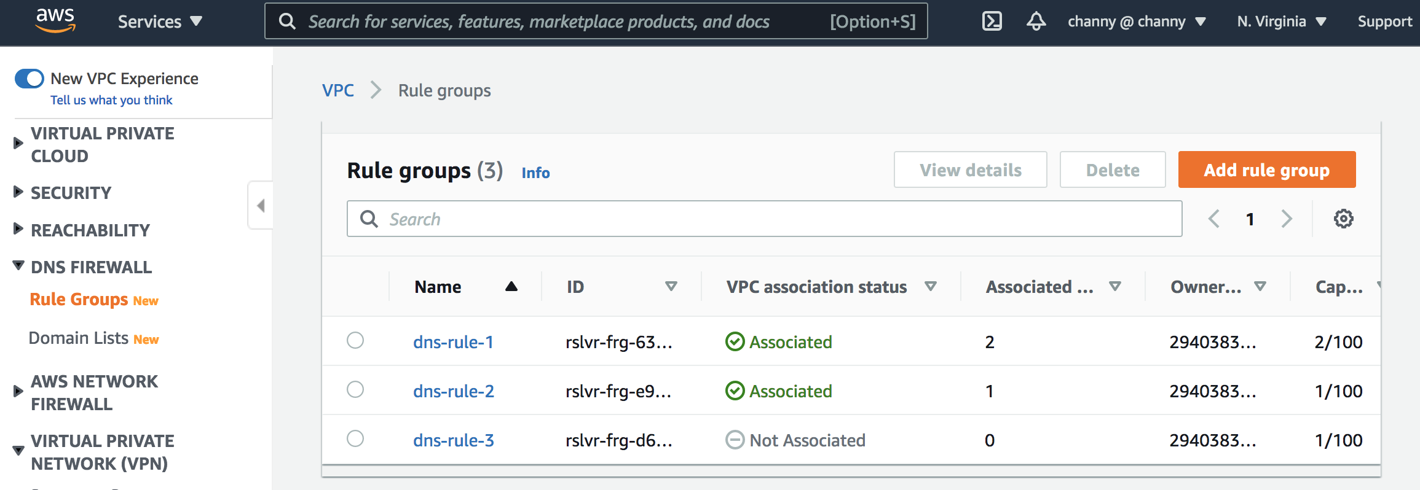Open the AWS CloudShell icon
Image resolution: width=1420 pixels, height=490 pixels.
coord(992,21)
